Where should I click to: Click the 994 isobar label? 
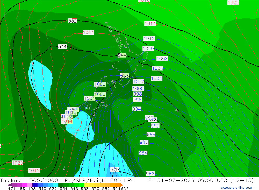pos(137,109)
